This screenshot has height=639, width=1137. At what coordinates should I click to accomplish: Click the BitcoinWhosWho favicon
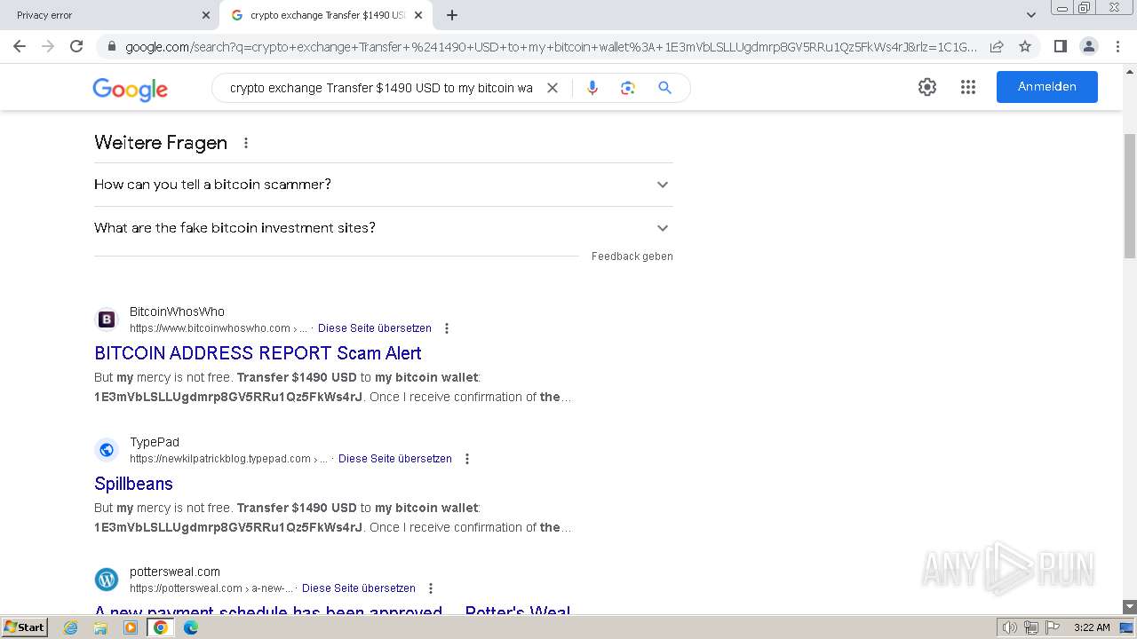tap(107, 319)
